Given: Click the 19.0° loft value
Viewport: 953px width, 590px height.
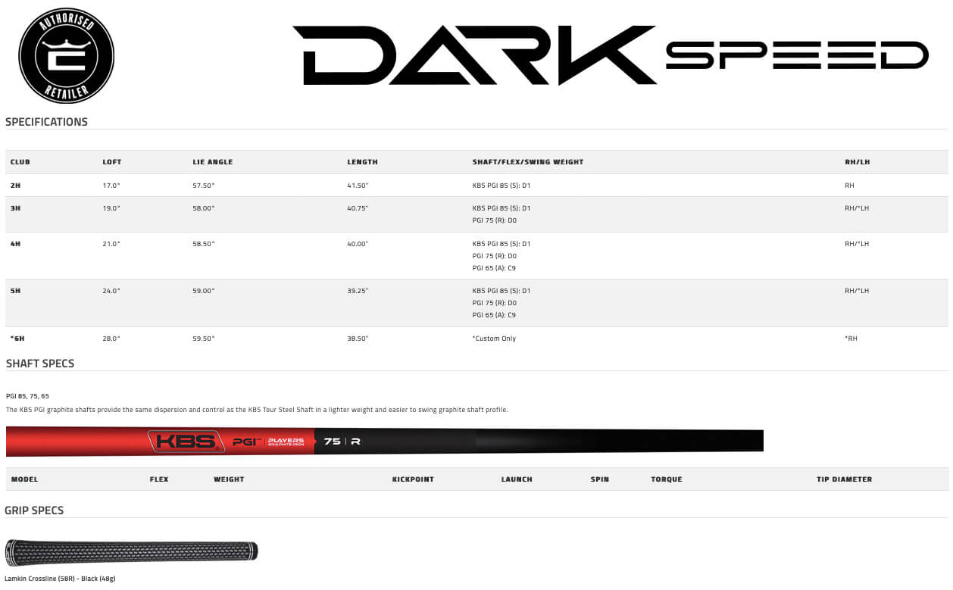Looking at the screenshot, I should click(111, 208).
